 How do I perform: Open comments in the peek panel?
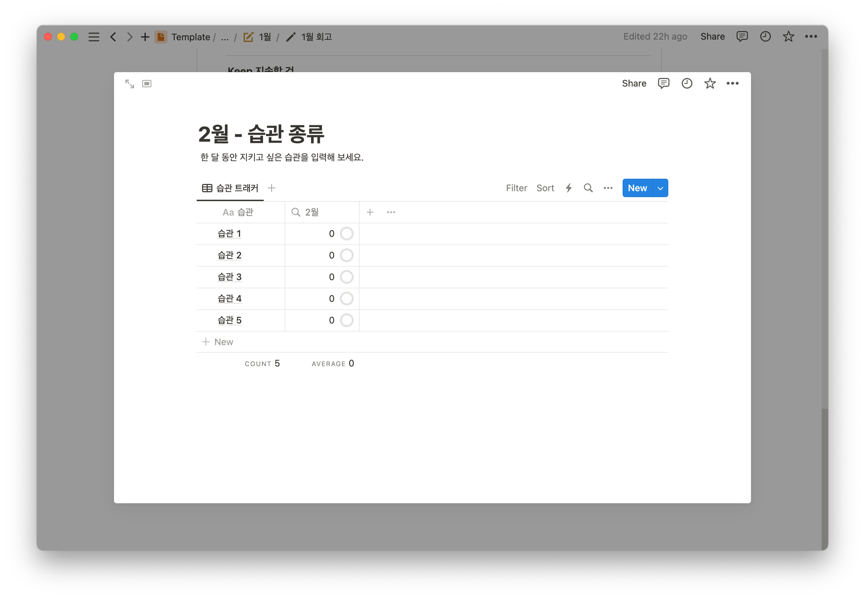[x=663, y=83]
